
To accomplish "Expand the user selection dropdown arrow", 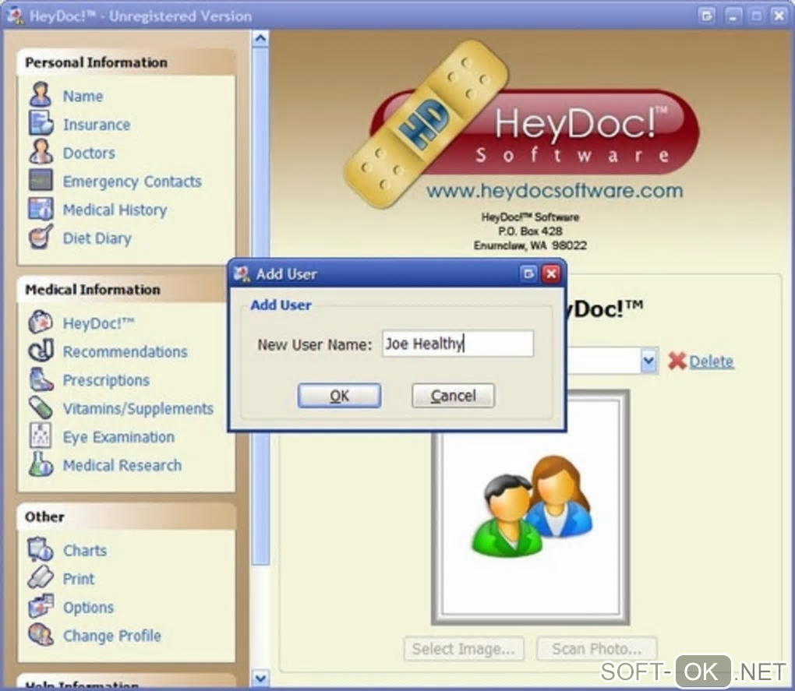I will (648, 361).
